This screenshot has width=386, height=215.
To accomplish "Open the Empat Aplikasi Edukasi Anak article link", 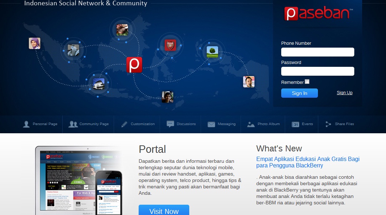I will click(x=308, y=162).
